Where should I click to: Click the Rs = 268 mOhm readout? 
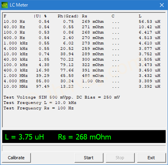tap(85, 137)
